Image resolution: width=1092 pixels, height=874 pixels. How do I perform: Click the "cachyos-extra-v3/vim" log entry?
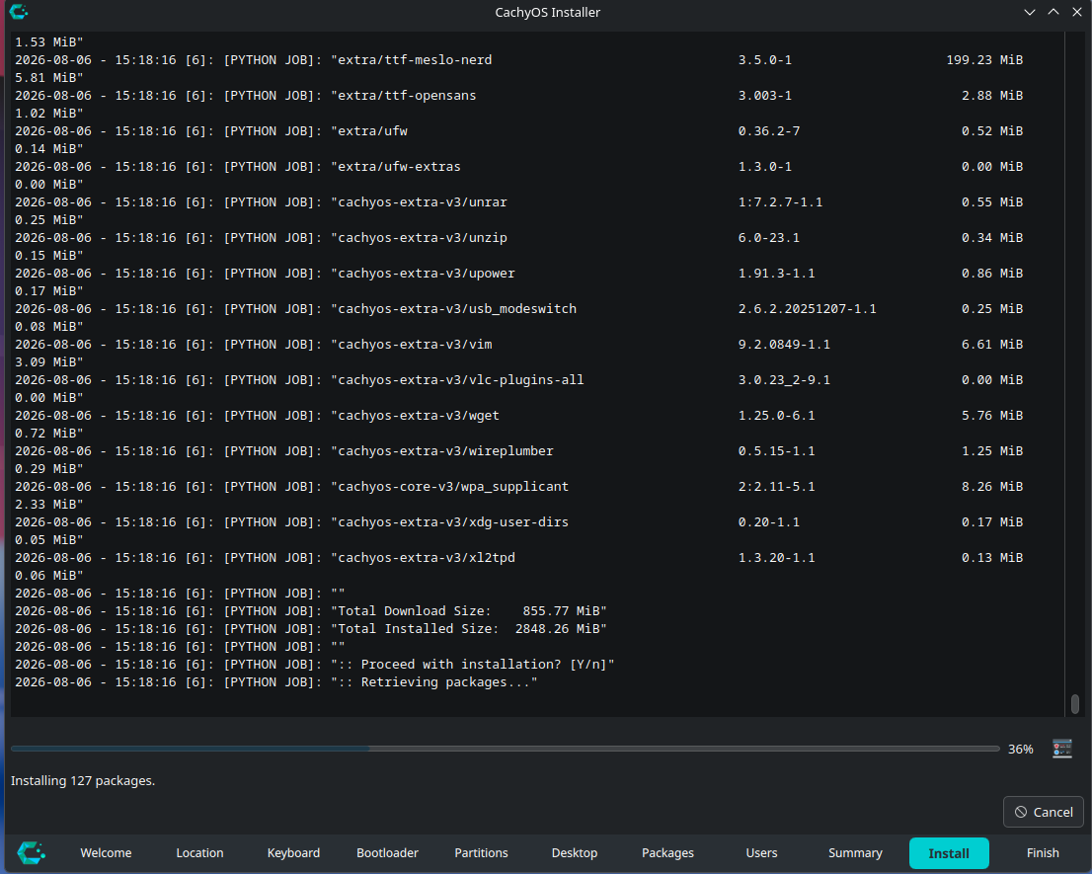tap(518, 344)
